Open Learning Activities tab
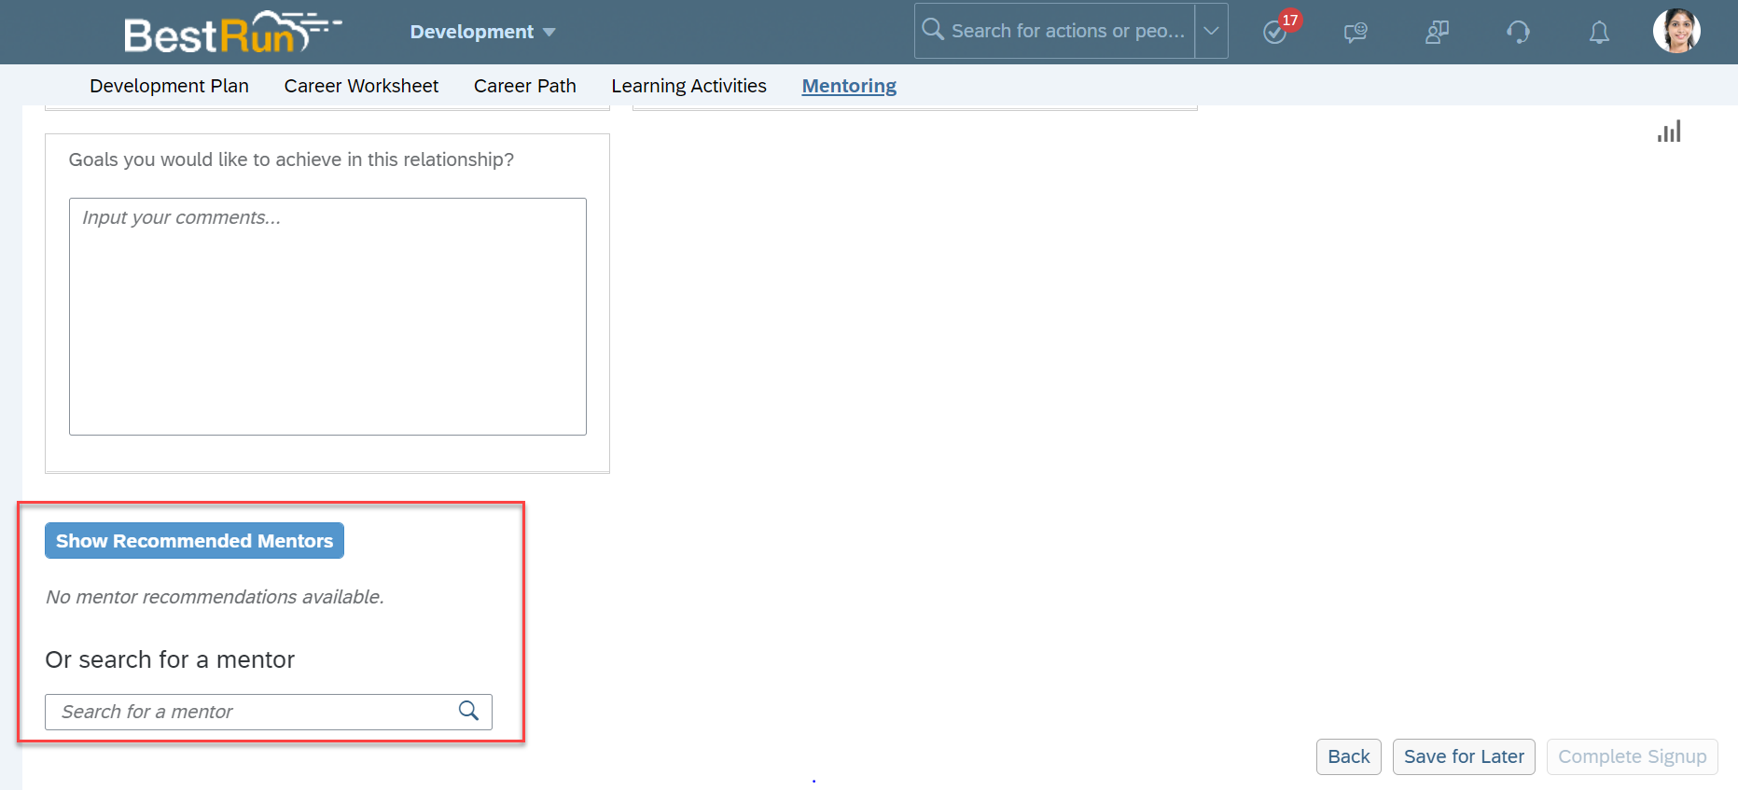The width and height of the screenshot is (1738, 790). click(688, 86)
